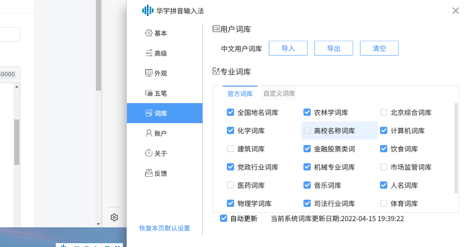Screen dimensions: 465x247
Task: Switch to 官方词库 tab
Action: 240,94
